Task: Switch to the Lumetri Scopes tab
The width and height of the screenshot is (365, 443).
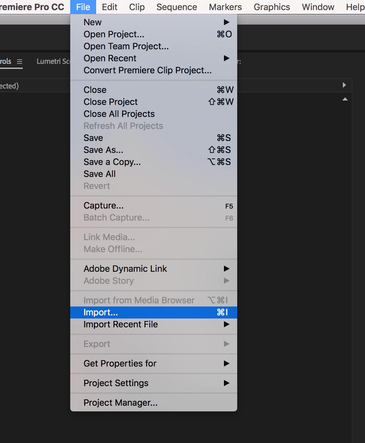Action: click(x=53, y=61)
